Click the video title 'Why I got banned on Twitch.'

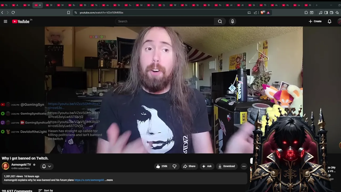point(25,158)
